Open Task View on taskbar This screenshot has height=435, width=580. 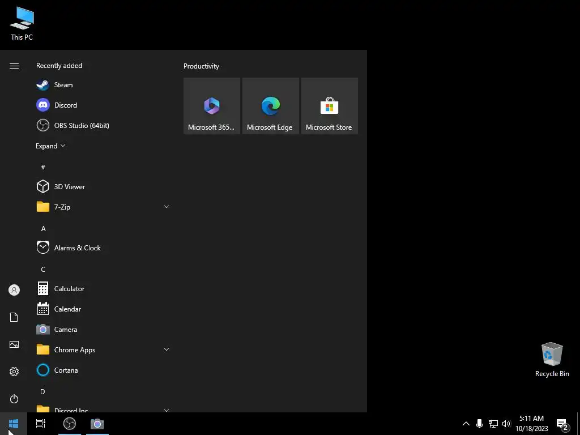click(x=41, y=424)
